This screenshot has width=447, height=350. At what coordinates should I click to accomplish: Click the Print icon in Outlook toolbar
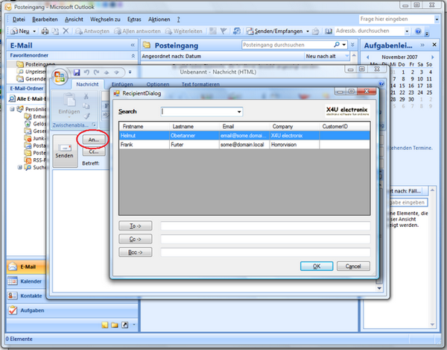(45, 31)
